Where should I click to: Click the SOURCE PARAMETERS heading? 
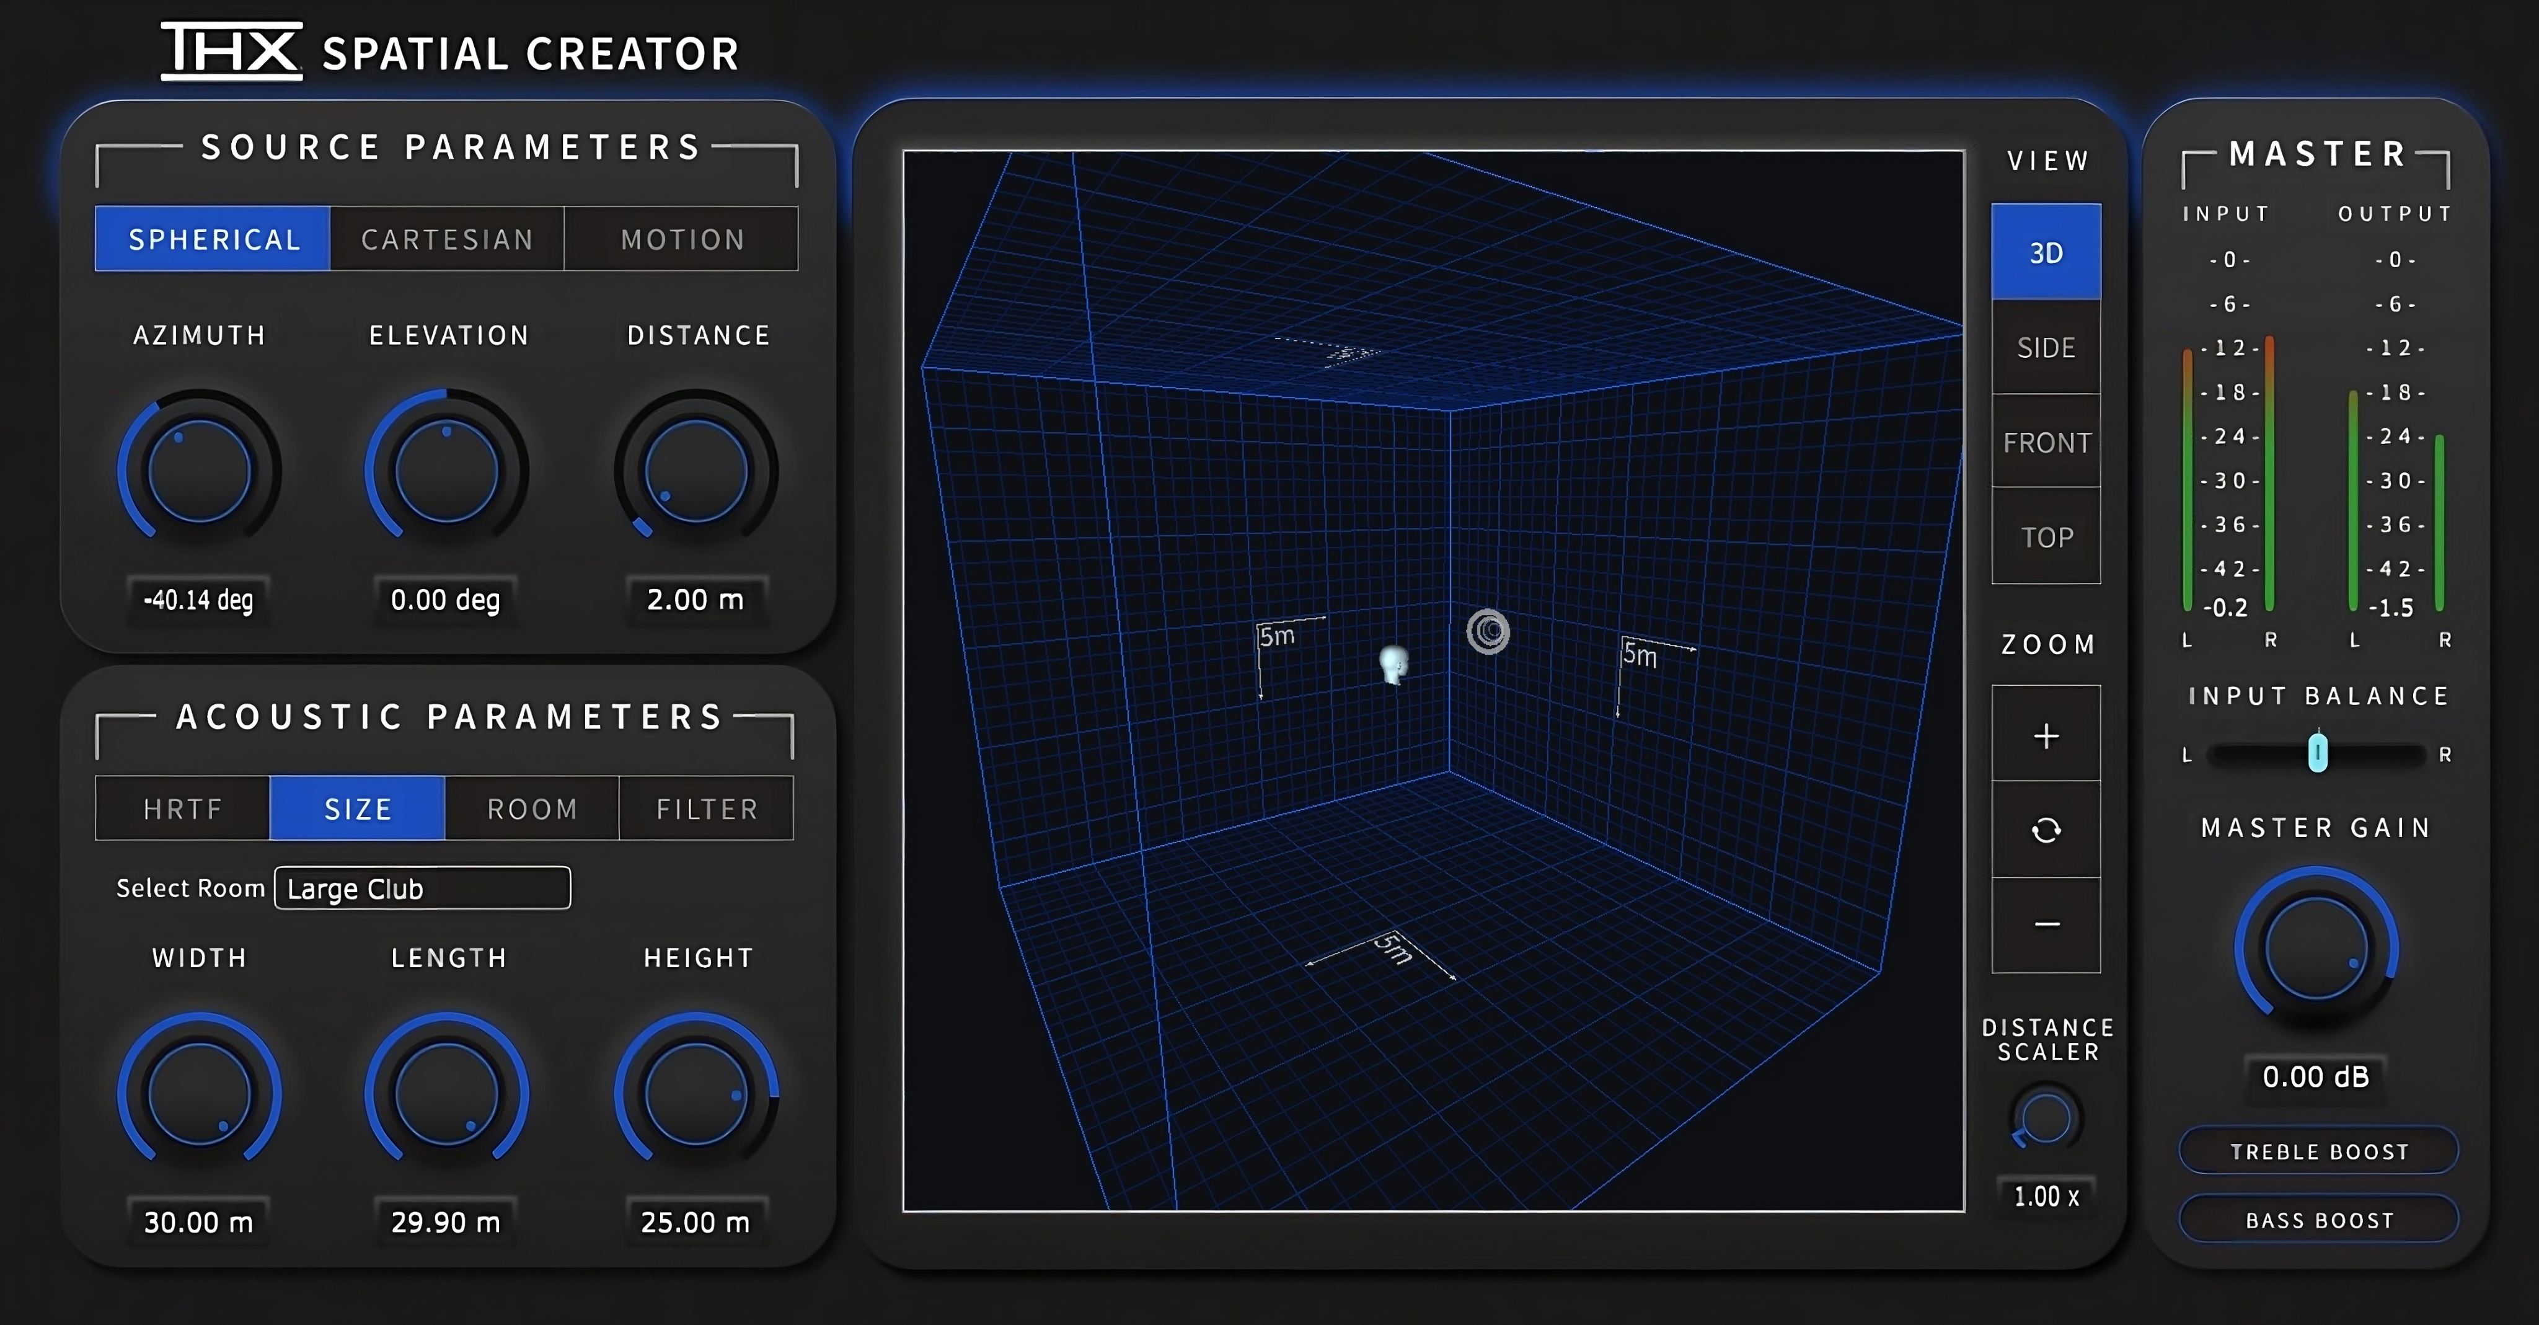[x=451, y=147]
